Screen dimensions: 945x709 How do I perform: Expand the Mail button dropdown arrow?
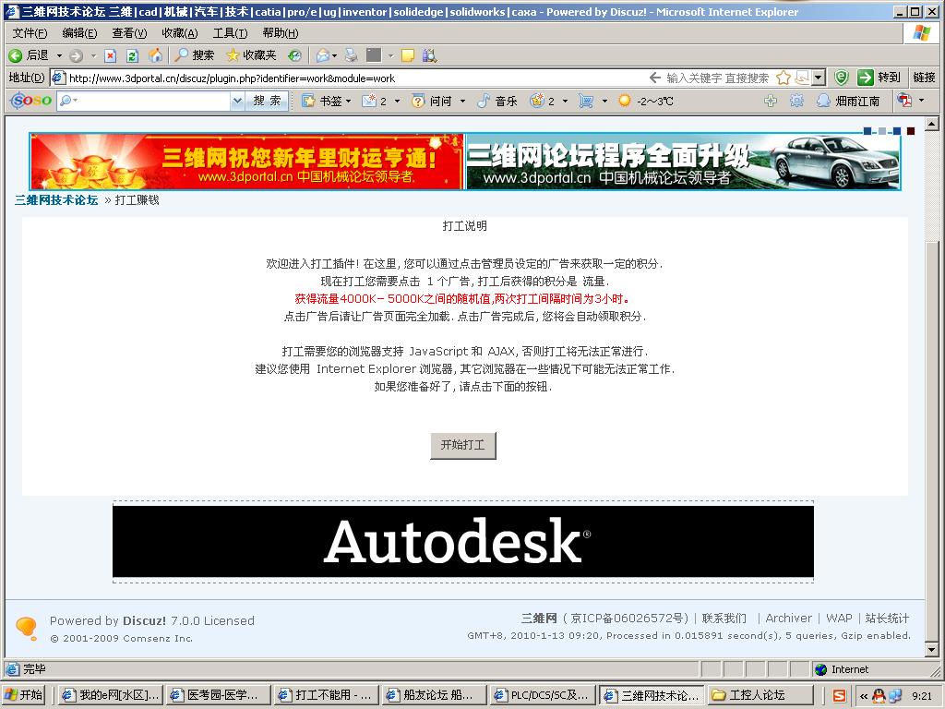coord(334,55)
